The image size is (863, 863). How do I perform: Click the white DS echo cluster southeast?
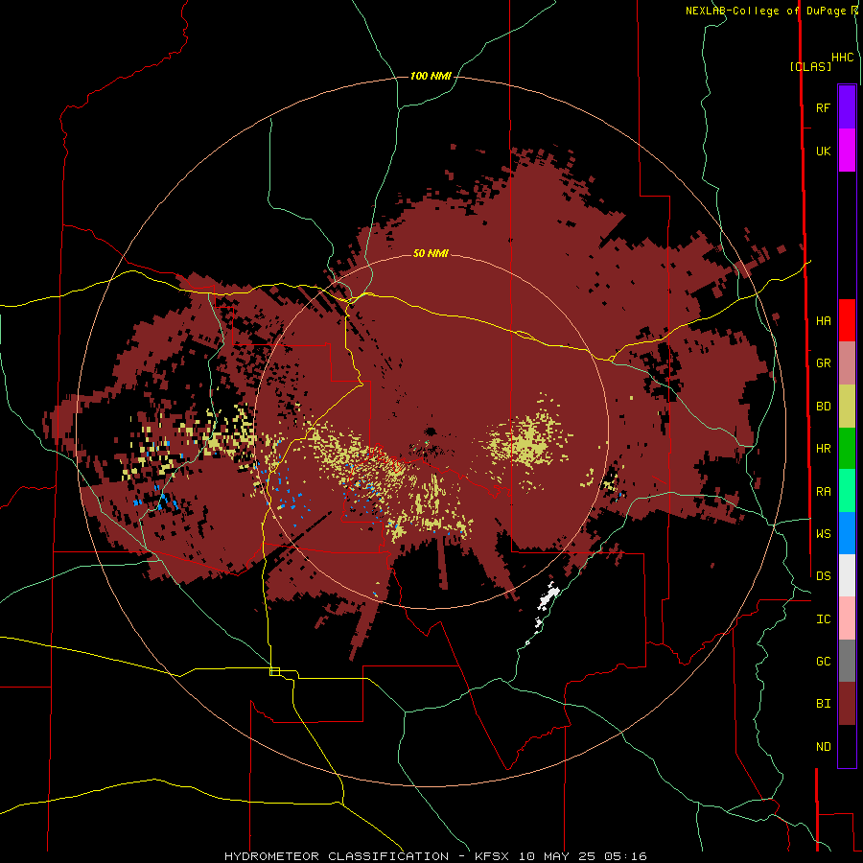(x=548, y=596)
